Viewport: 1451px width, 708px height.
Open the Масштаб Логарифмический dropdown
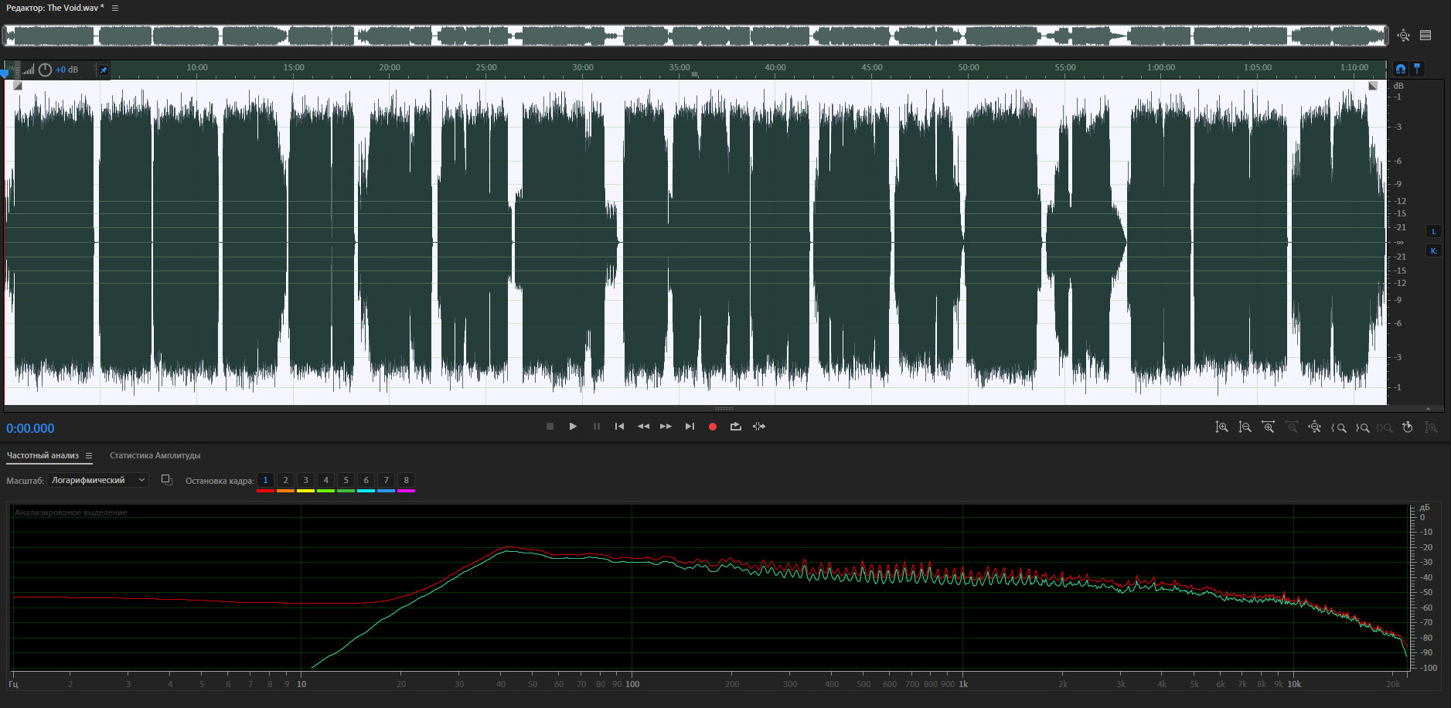(97, 480)
